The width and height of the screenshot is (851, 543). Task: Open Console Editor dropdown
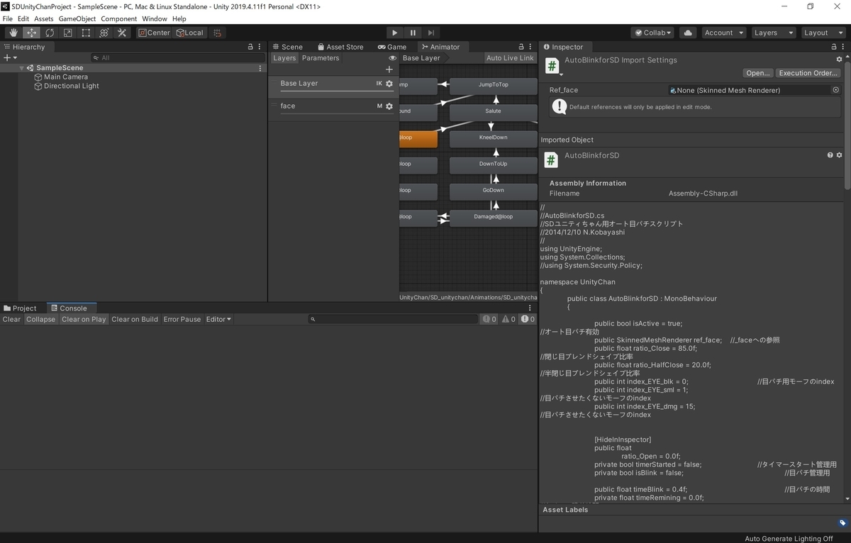[x=218, y=319]
